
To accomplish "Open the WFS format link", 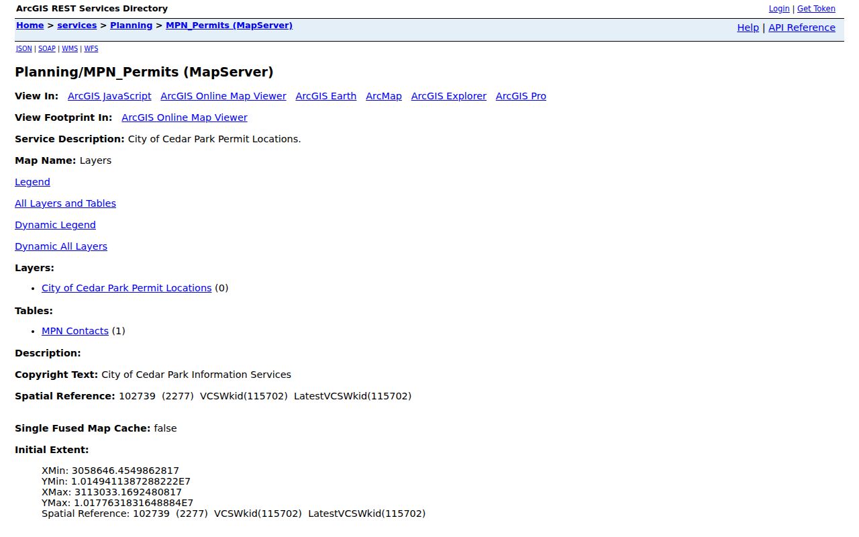I will pyautogui.click(x=91, y=49).
